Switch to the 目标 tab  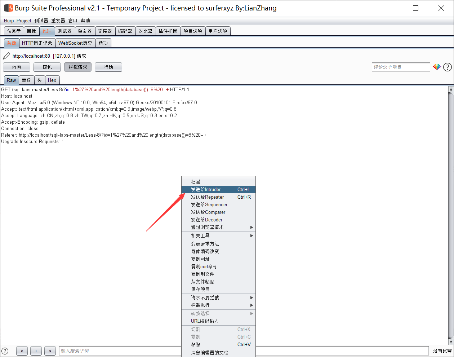tap(31, 31)
